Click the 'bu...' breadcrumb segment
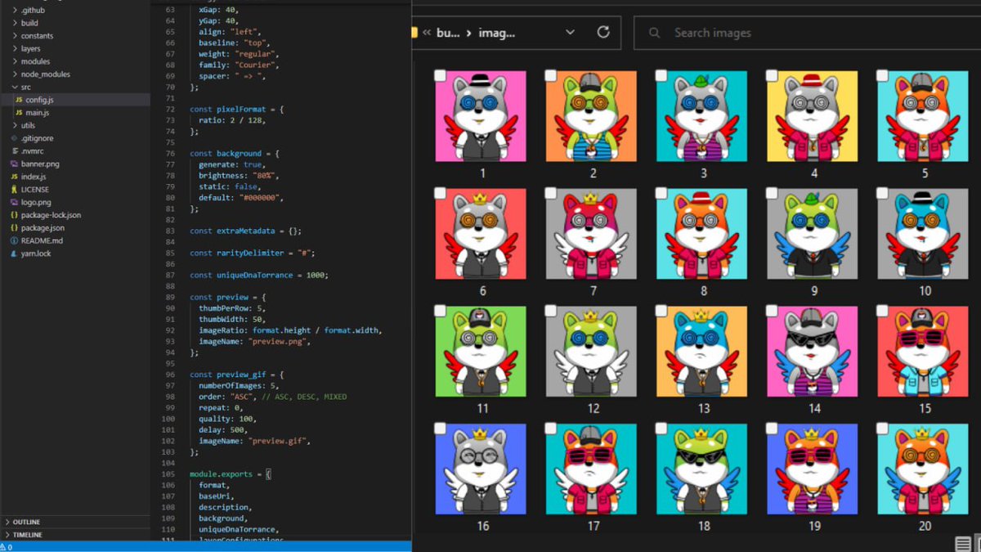This screenshot has height=552, width=981. (x=448, y=34)
